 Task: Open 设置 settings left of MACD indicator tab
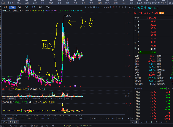4,118
